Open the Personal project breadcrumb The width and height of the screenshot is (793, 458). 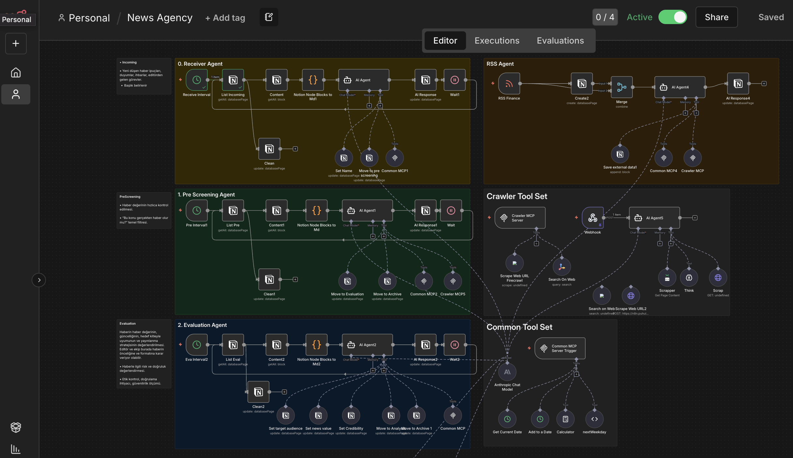point(89,18)
